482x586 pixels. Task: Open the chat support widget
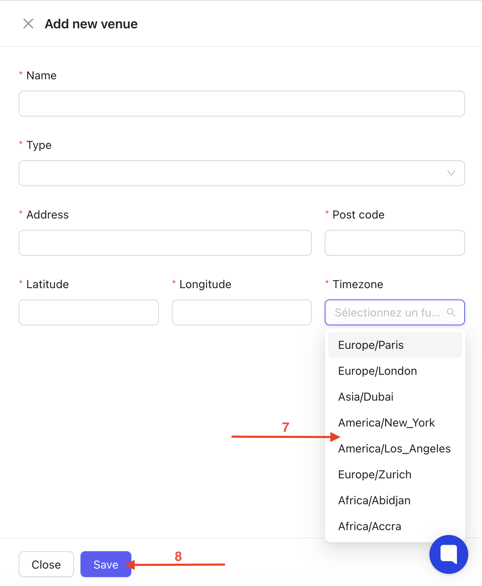pyautogui.click(x=448, y=554)
